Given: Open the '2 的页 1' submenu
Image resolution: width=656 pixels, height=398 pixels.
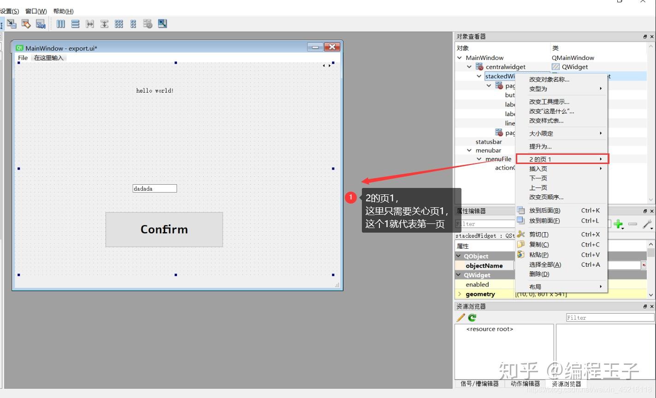Looking at the screenshot, I should (562, 159).
